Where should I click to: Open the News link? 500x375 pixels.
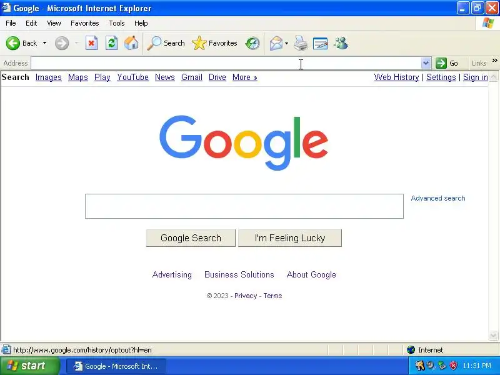[x=165, y=77]
